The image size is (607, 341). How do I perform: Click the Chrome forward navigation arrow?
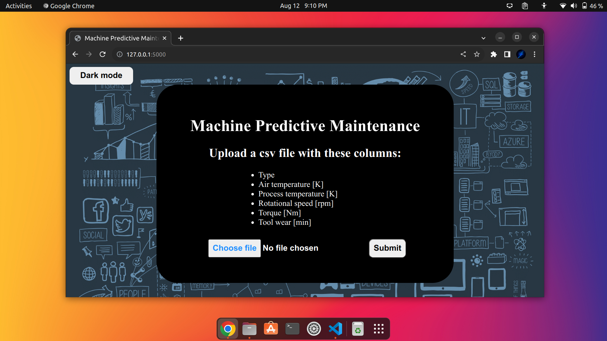[89, 55]
